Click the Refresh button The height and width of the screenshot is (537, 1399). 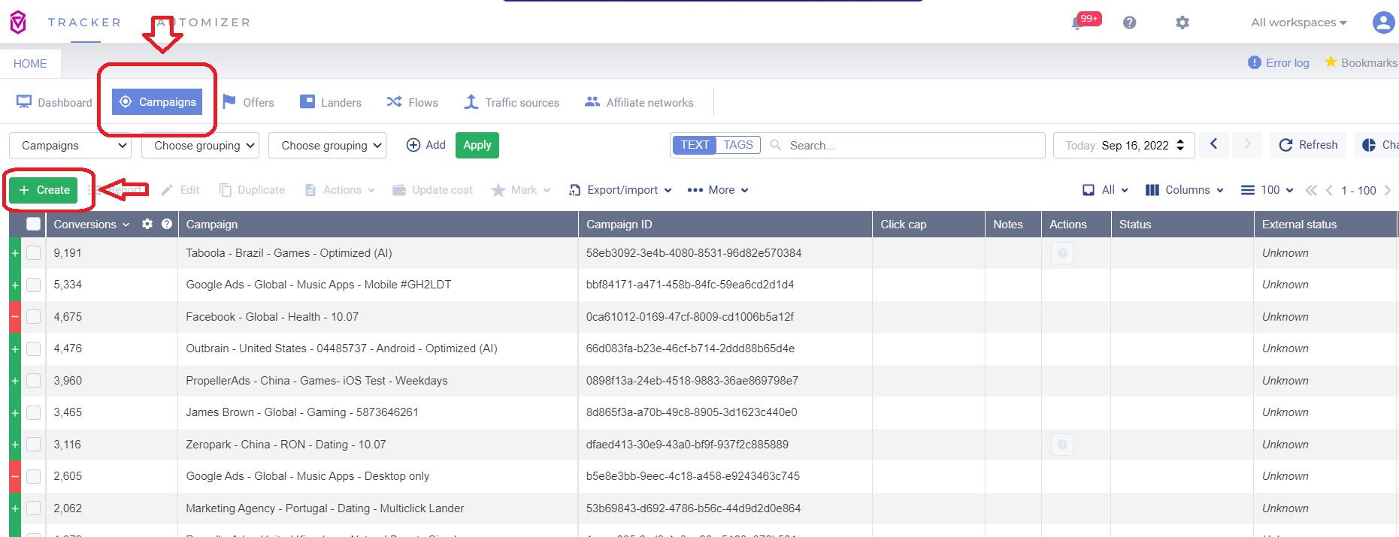click(x=1308, y=145)
